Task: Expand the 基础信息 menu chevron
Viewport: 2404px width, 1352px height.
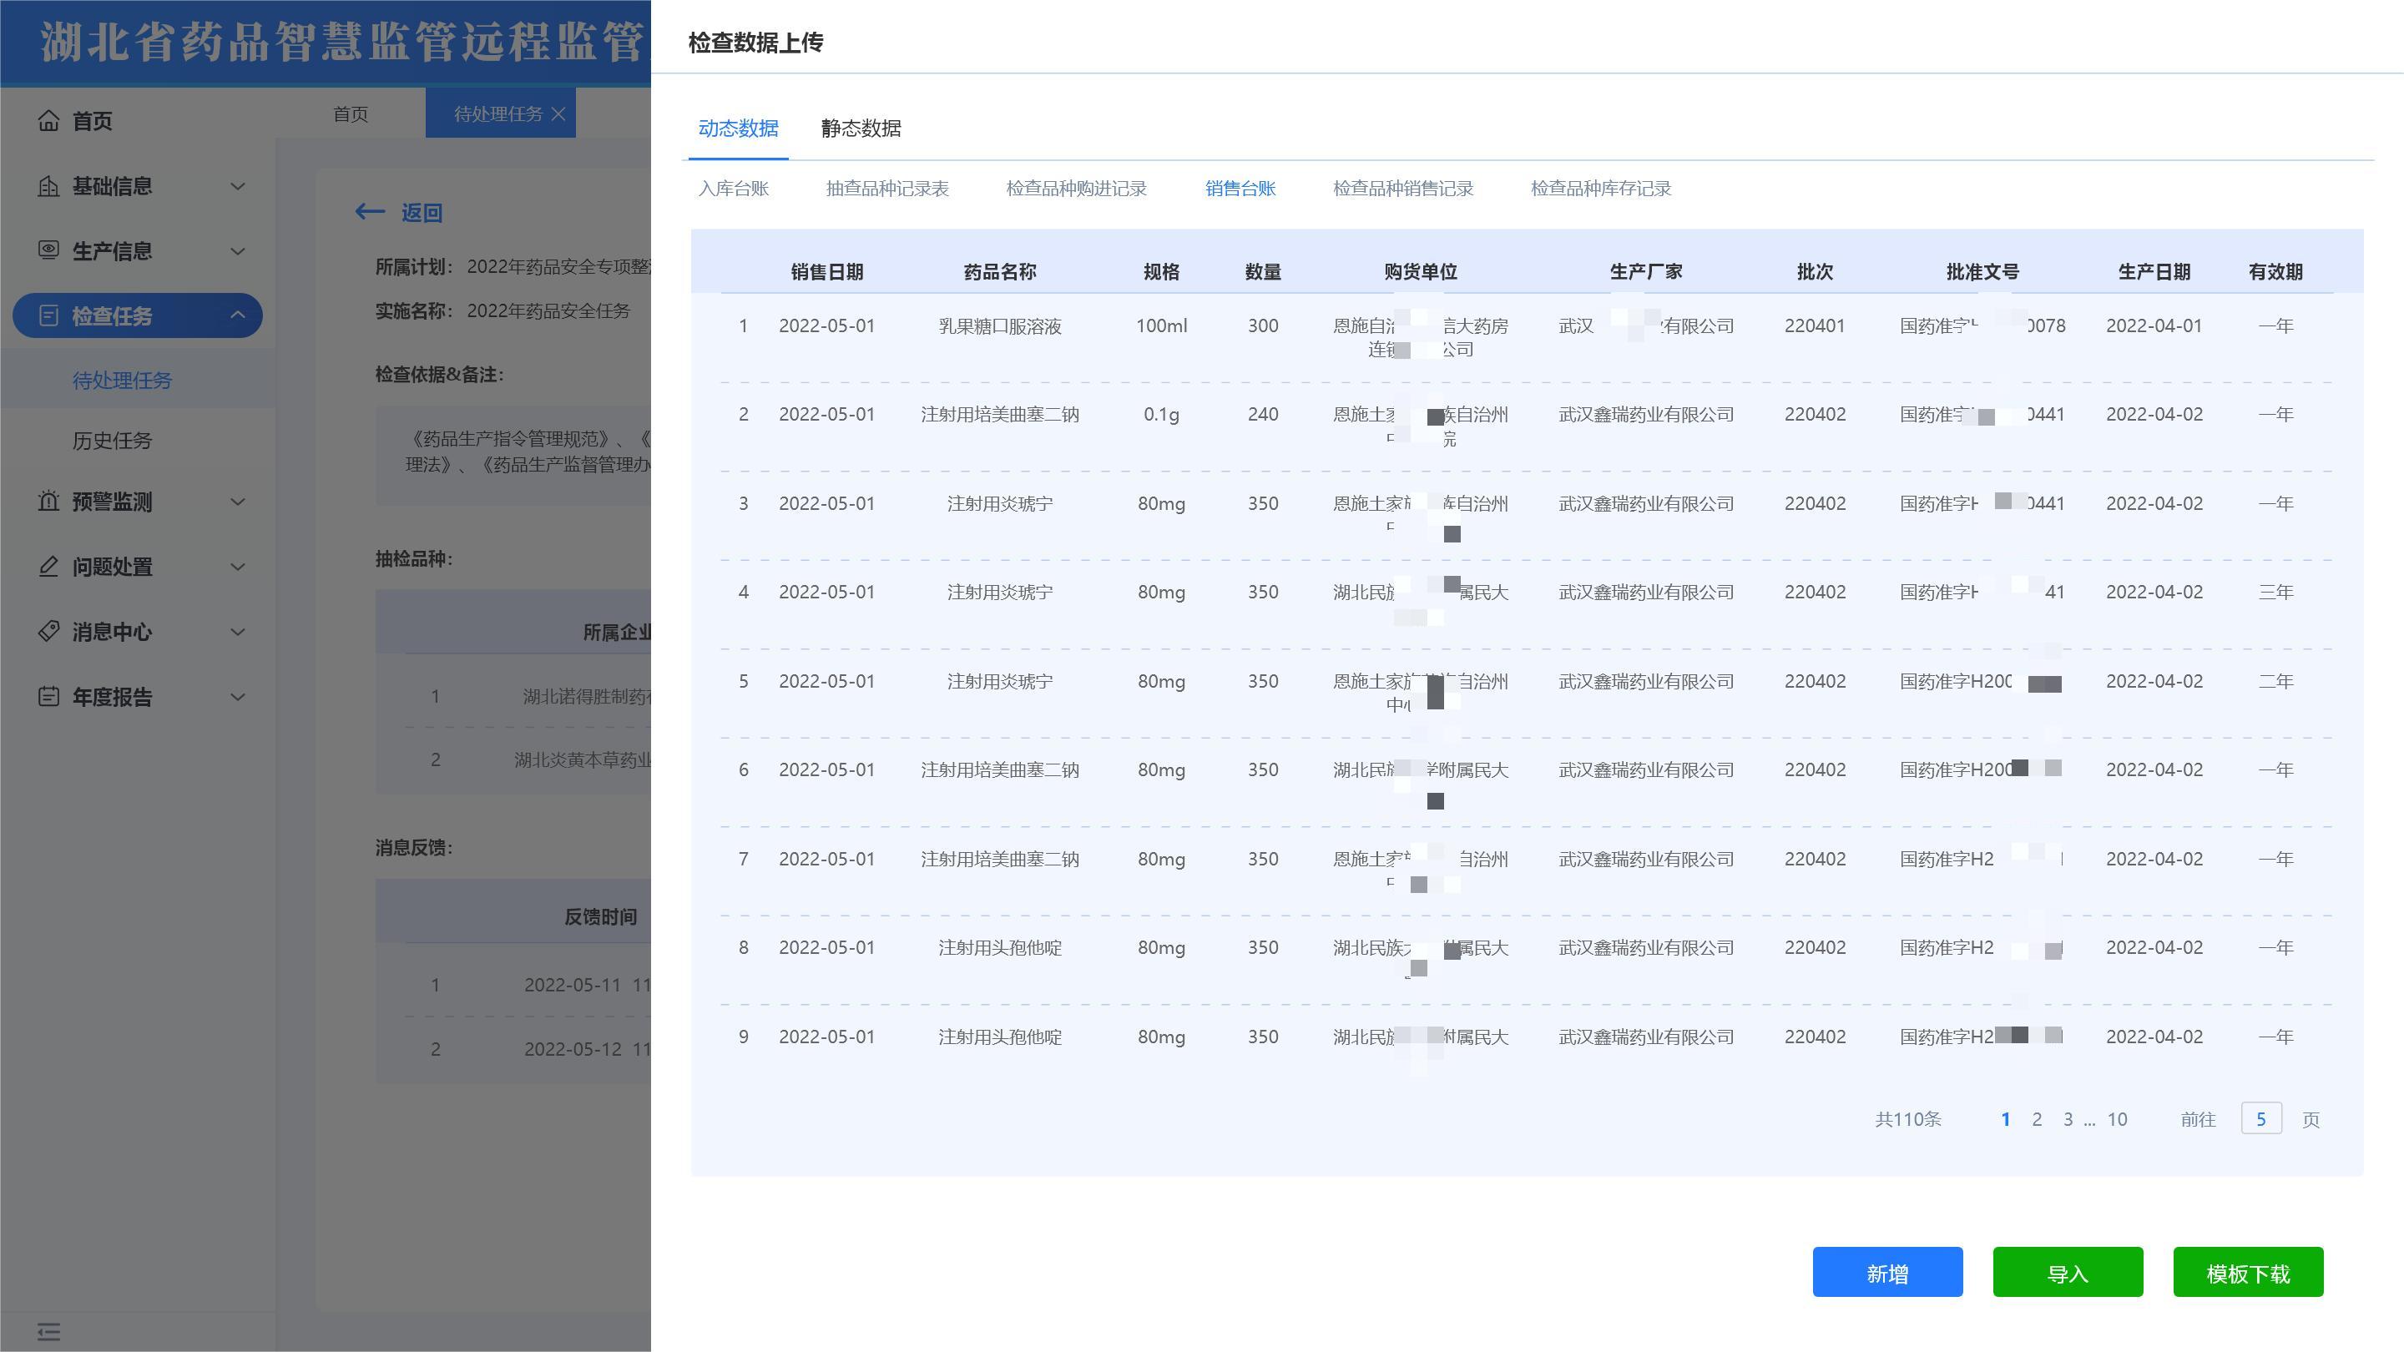Action: coord(238,185)
